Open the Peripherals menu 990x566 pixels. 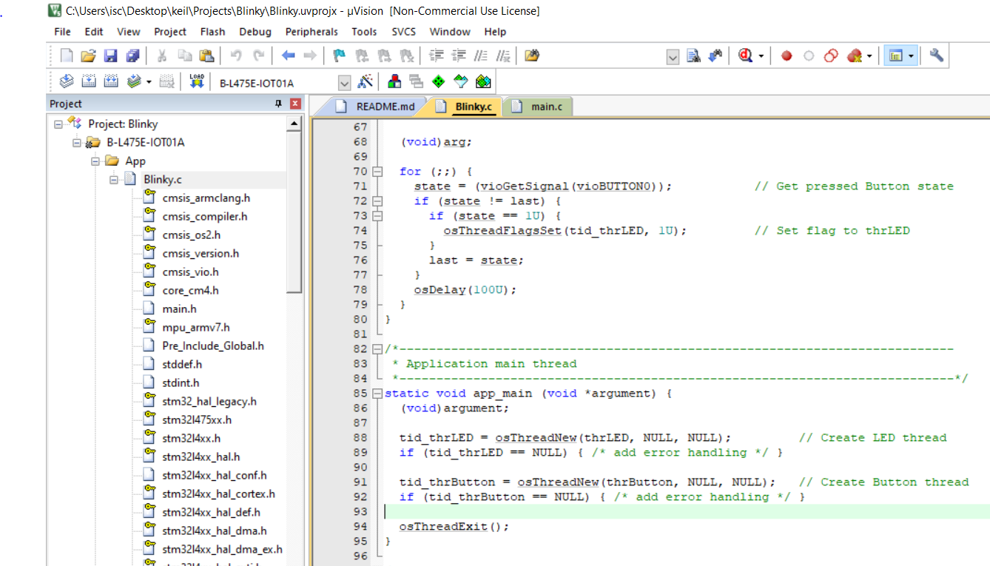(312, 32)
